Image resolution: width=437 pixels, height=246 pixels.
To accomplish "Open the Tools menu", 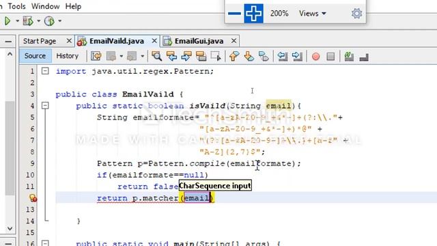I will coord(16,6).
